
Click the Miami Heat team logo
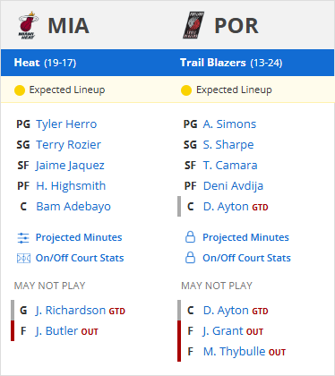coord(28,25)
